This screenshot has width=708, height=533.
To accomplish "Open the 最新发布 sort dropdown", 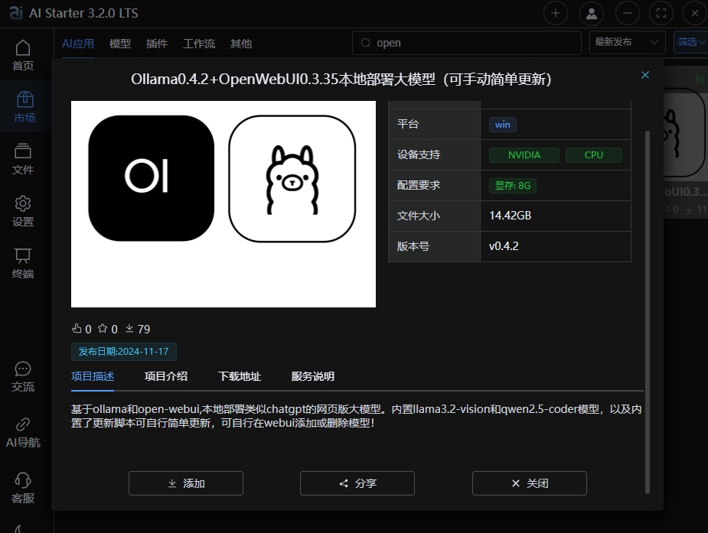I will point(626,43).
